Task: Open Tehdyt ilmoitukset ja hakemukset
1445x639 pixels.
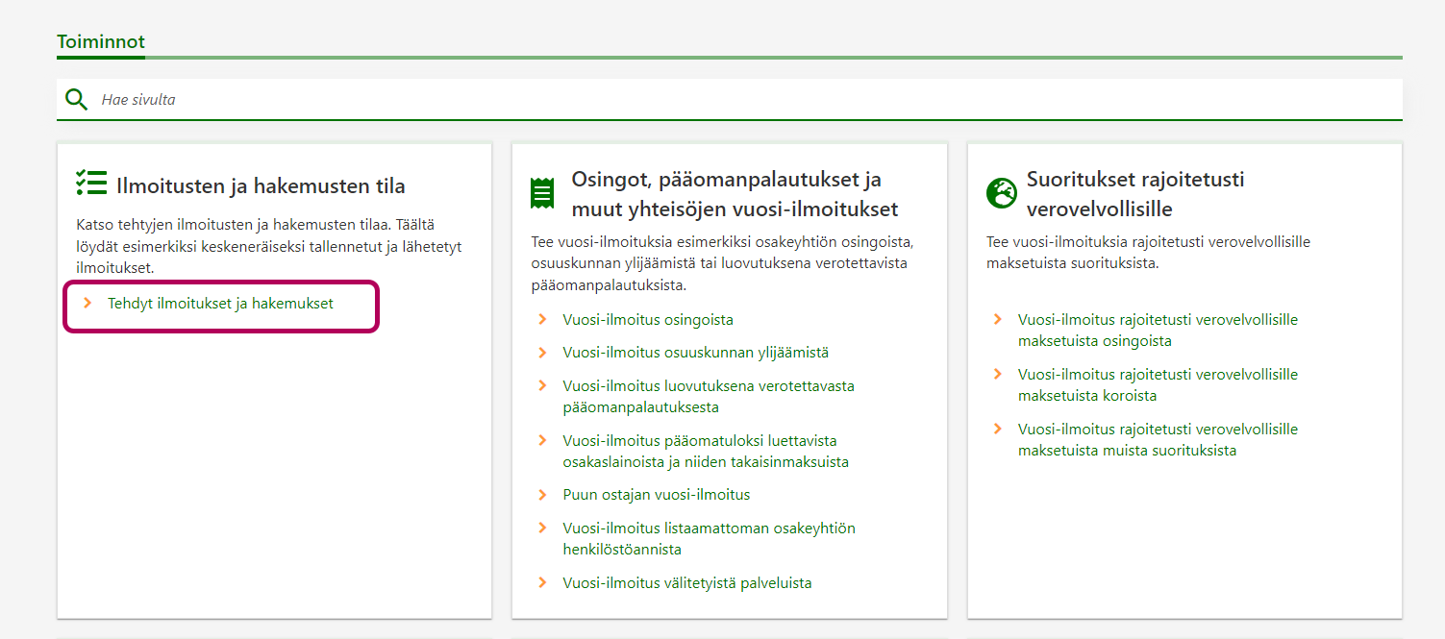Action: coord(220,304)
